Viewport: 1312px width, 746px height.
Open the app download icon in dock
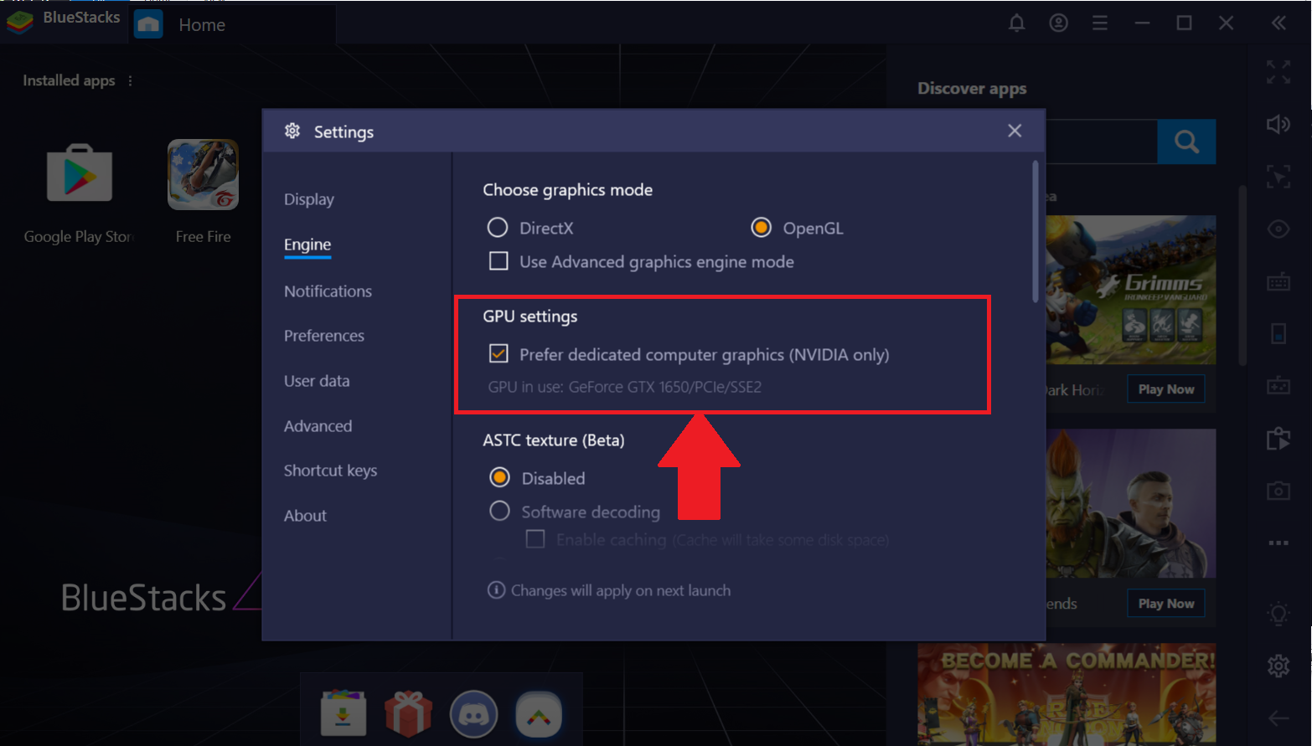coord(343,714)
